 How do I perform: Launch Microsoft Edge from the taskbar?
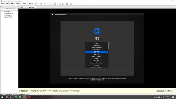(16, 97)
